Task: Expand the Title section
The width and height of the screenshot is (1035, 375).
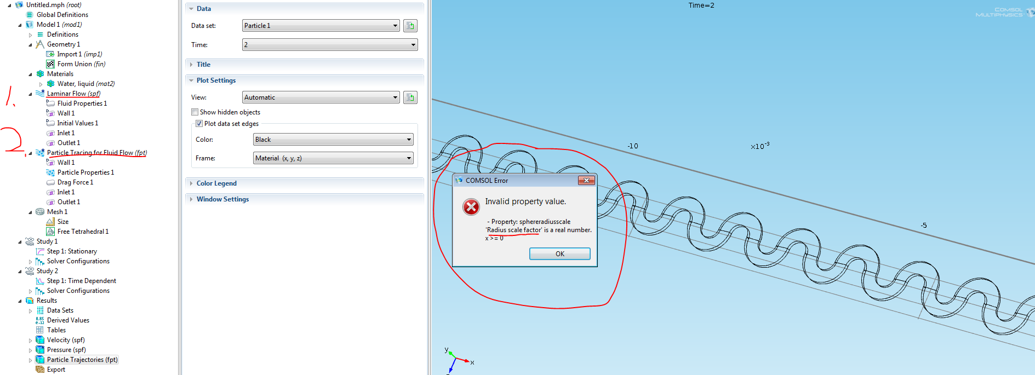Action: coord(203,65)
